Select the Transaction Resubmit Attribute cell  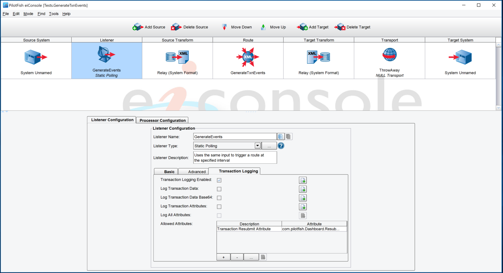pyautogui.click(x=249, y=229)
